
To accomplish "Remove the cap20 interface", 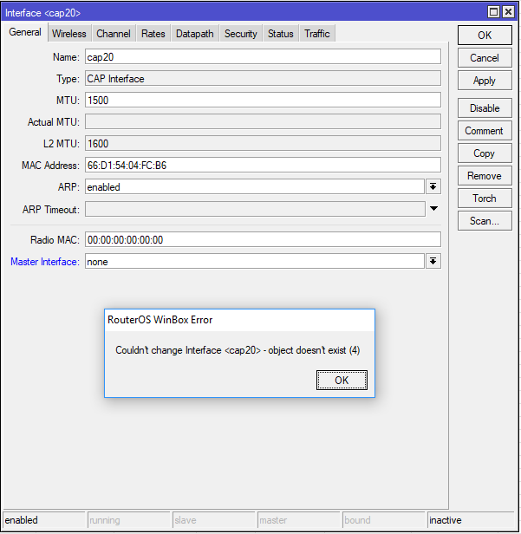I will [x=485, y=176].
